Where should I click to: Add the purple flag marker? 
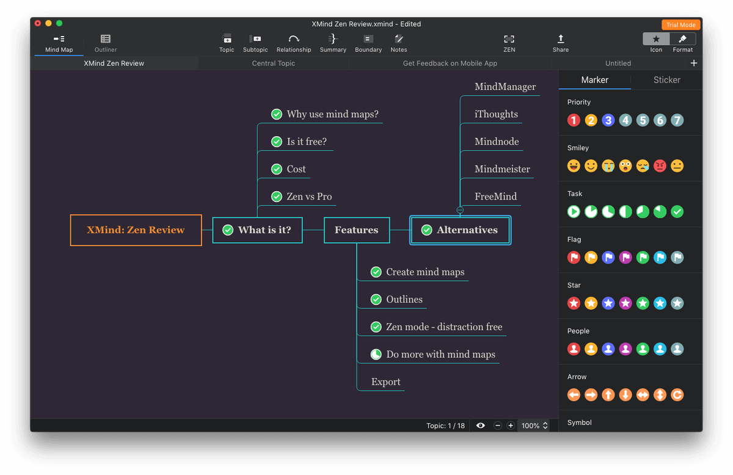(625, 258)
